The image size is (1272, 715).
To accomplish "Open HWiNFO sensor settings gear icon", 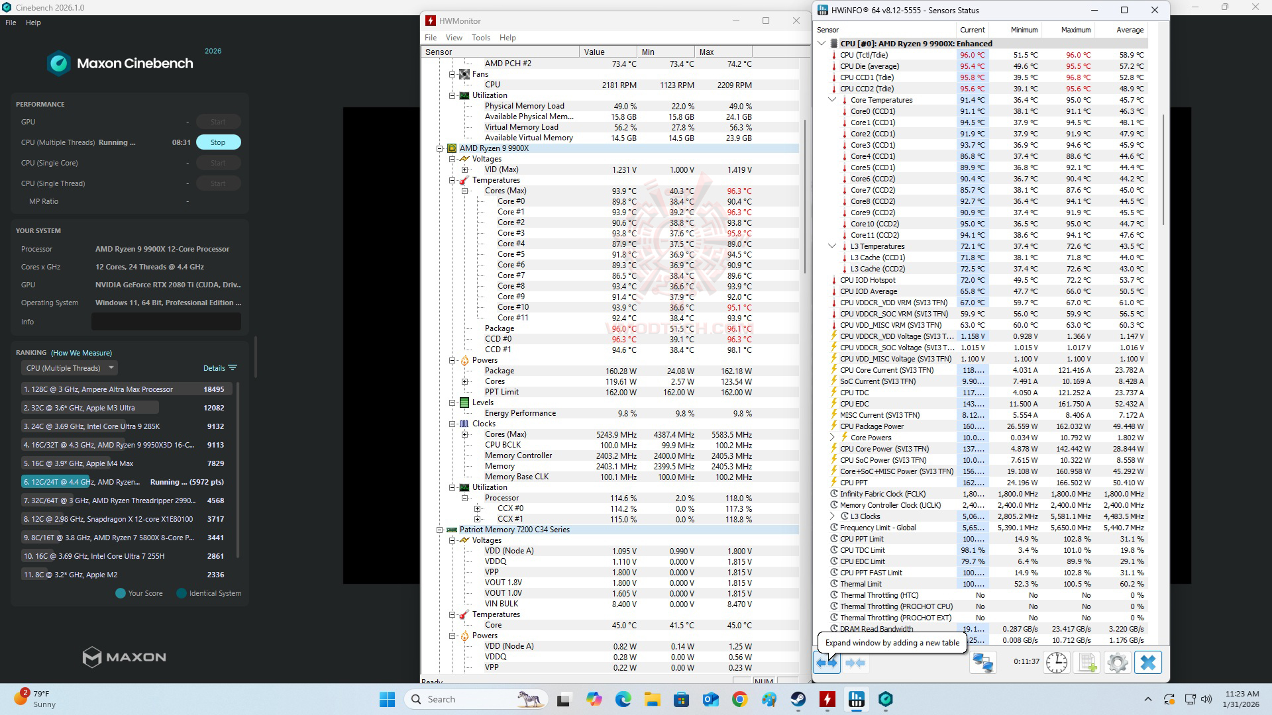I will [1117, 663].
